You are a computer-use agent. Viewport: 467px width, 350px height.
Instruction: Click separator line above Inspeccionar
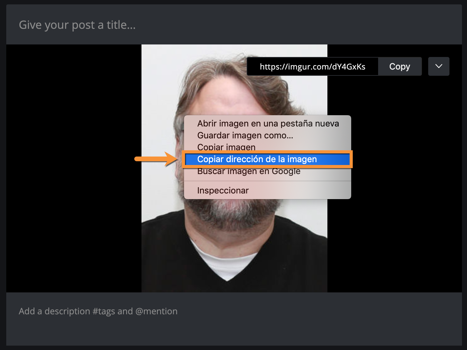(x=267, y=181)
